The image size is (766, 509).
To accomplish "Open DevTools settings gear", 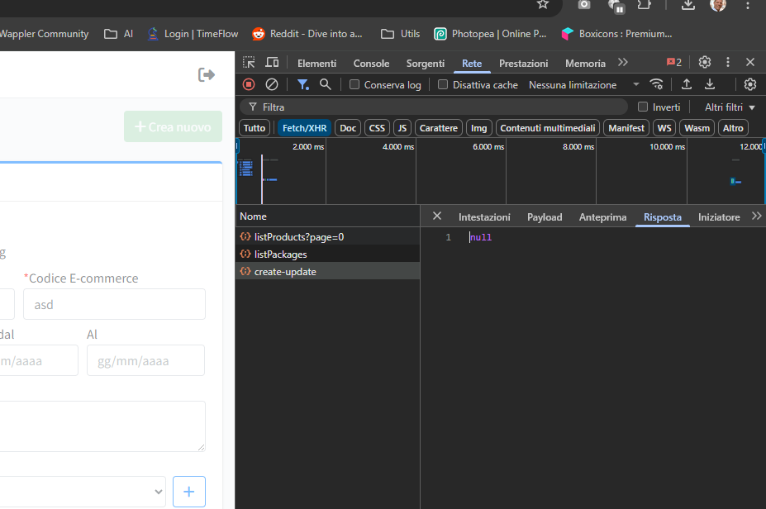I will pos(705,62).
